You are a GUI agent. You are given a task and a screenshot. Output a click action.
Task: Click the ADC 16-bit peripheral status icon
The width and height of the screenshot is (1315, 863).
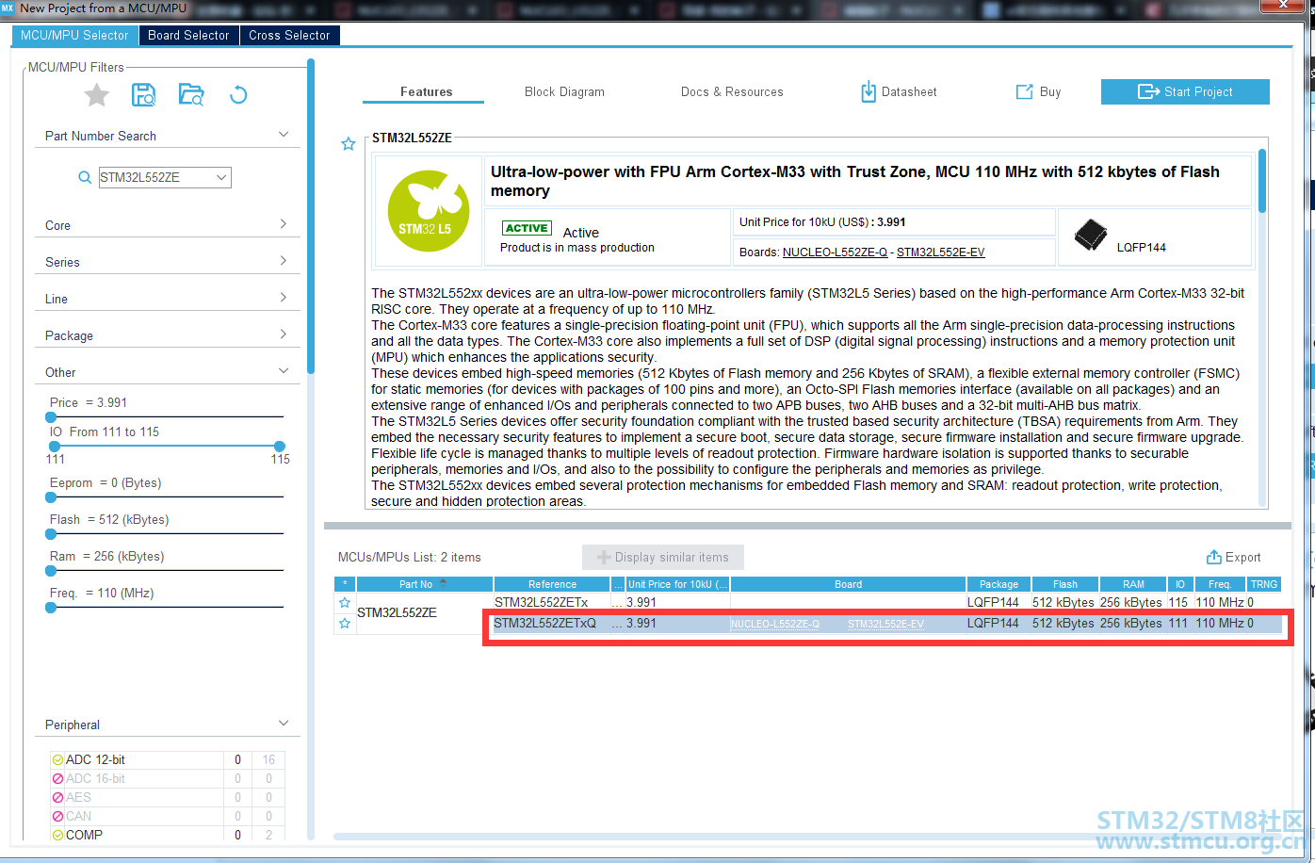pyautogui.click(x=57, y=778)
